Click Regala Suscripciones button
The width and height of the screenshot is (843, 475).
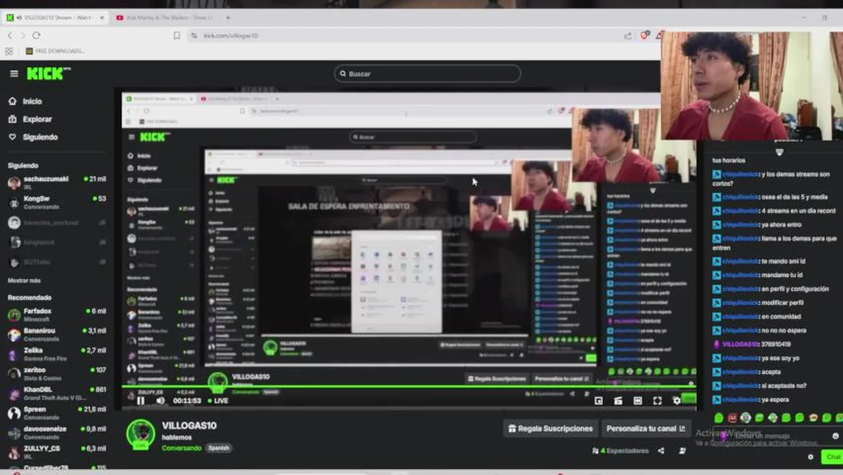pos(551,428)
